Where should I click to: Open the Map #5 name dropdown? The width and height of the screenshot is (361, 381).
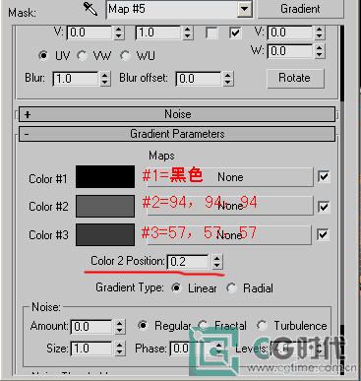tap(245, 9)
